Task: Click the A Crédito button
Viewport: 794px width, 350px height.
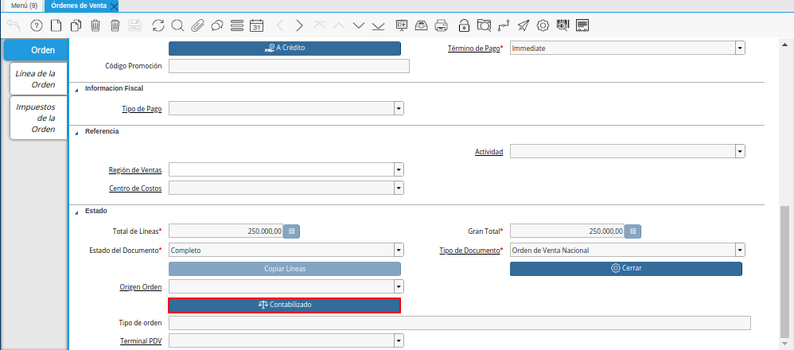Action: [x=285, y=48]
